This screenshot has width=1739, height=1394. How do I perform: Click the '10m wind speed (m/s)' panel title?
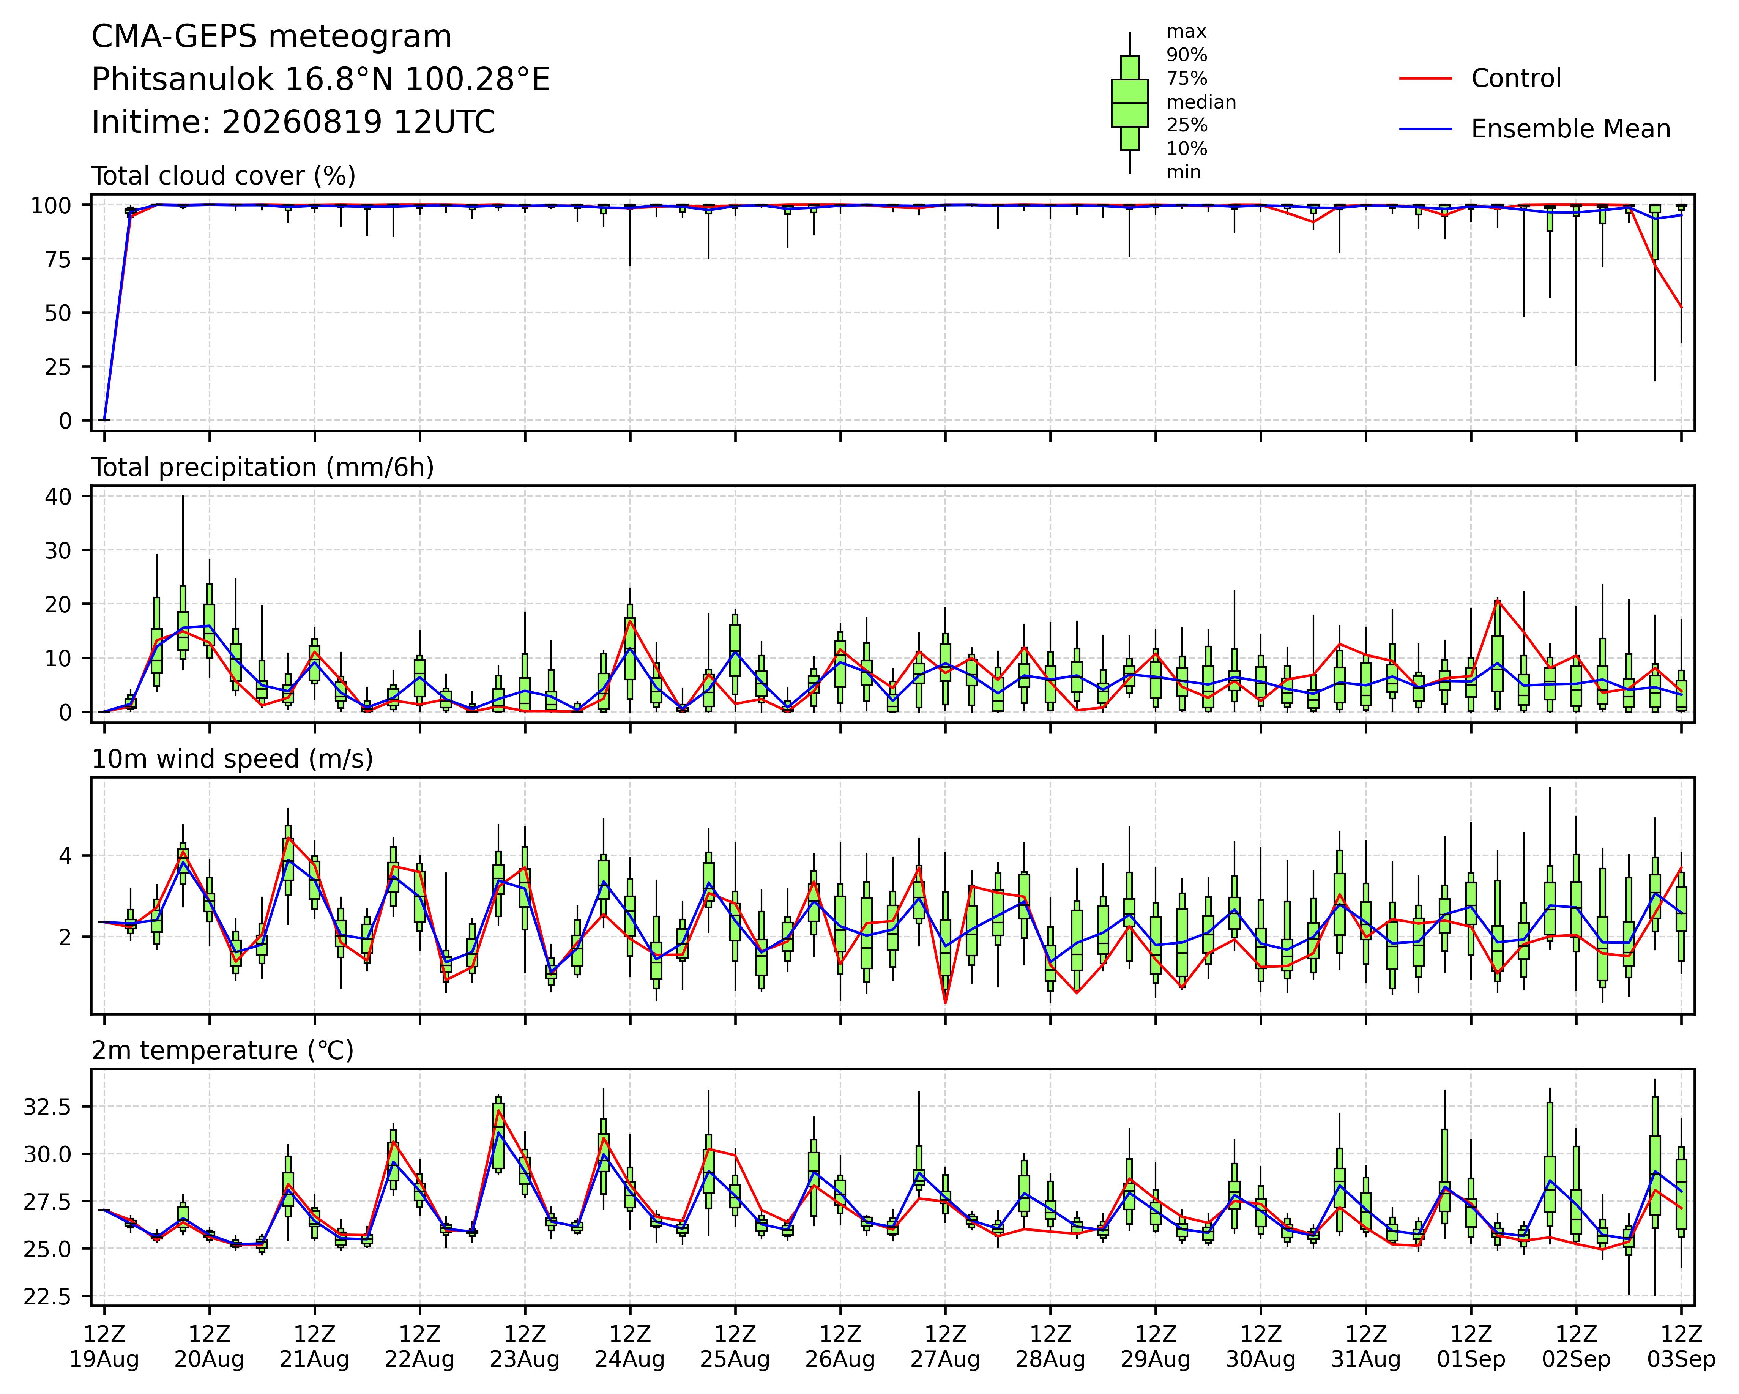pos(232,759)
